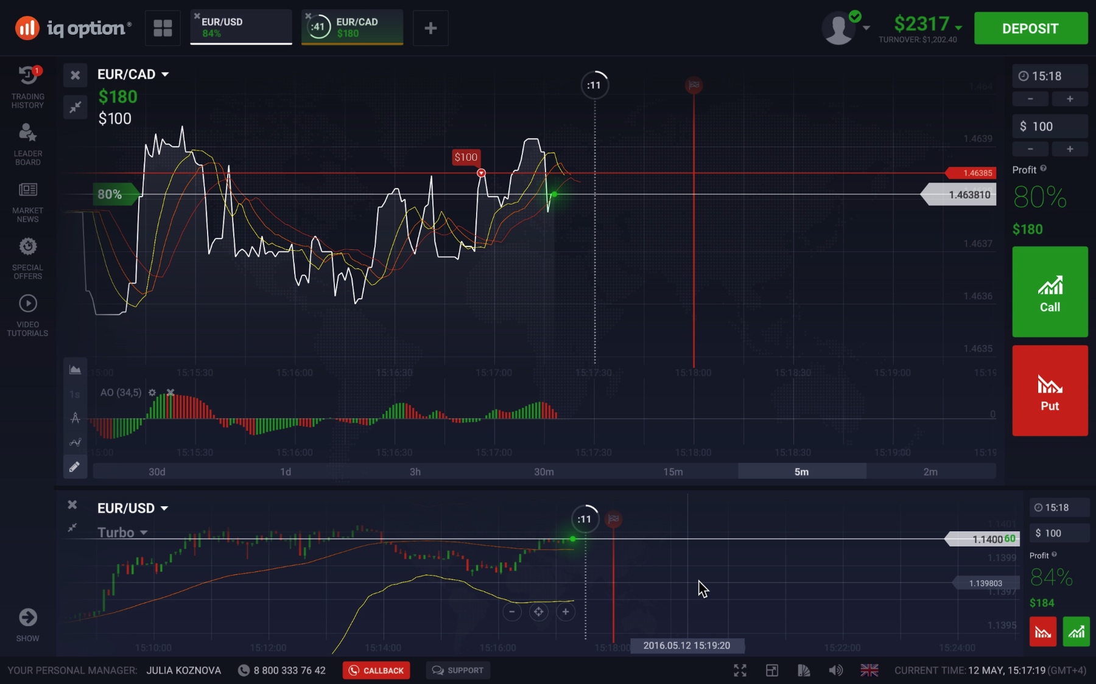Close the EUR/CAD chart panel
The image size is (1096, 684).
tap(75, 75)
